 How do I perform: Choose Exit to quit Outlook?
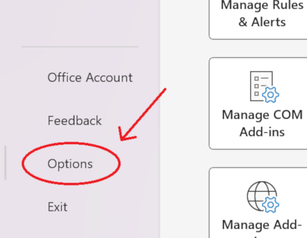(x=57, y=206)
